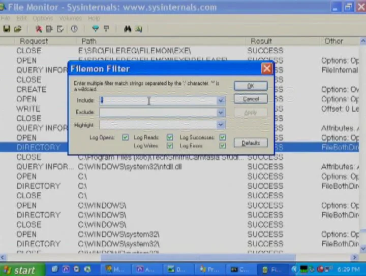Screen dimensions: 366x276
Task: Click the Open log file toolbar icon
Action: pos(18,29)
